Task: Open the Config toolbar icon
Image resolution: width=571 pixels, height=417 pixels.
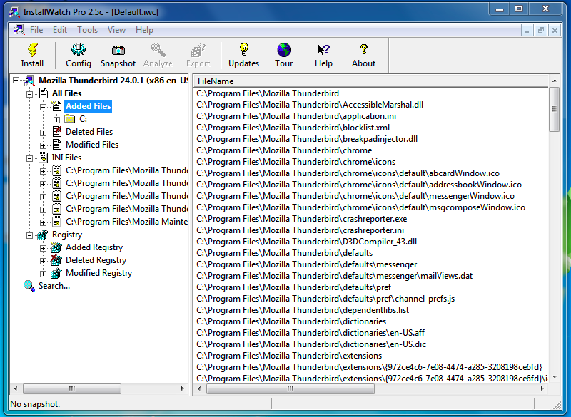Action: point(79,50)
